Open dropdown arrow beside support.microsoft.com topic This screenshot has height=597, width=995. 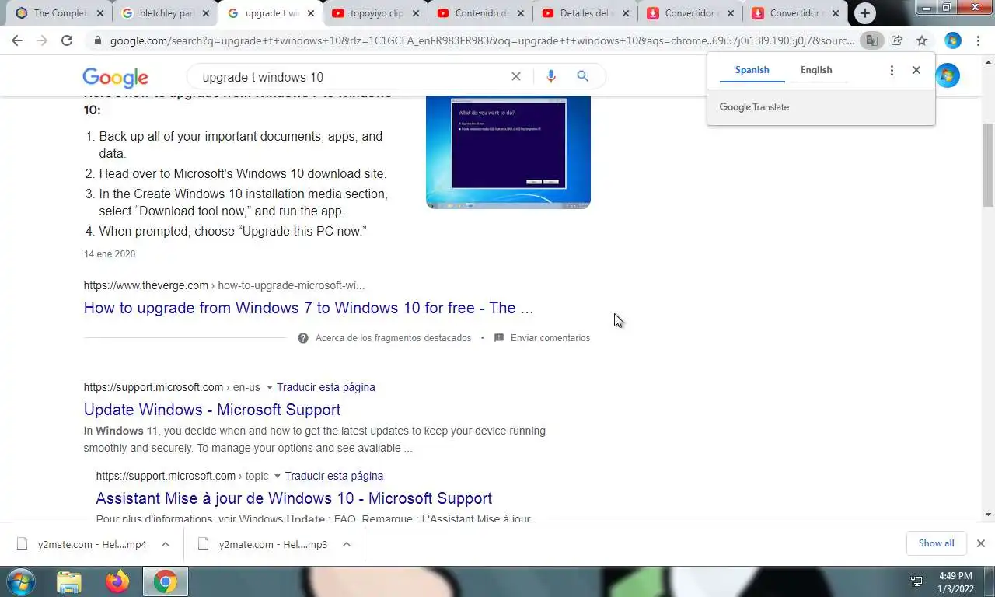coord(278,476)
